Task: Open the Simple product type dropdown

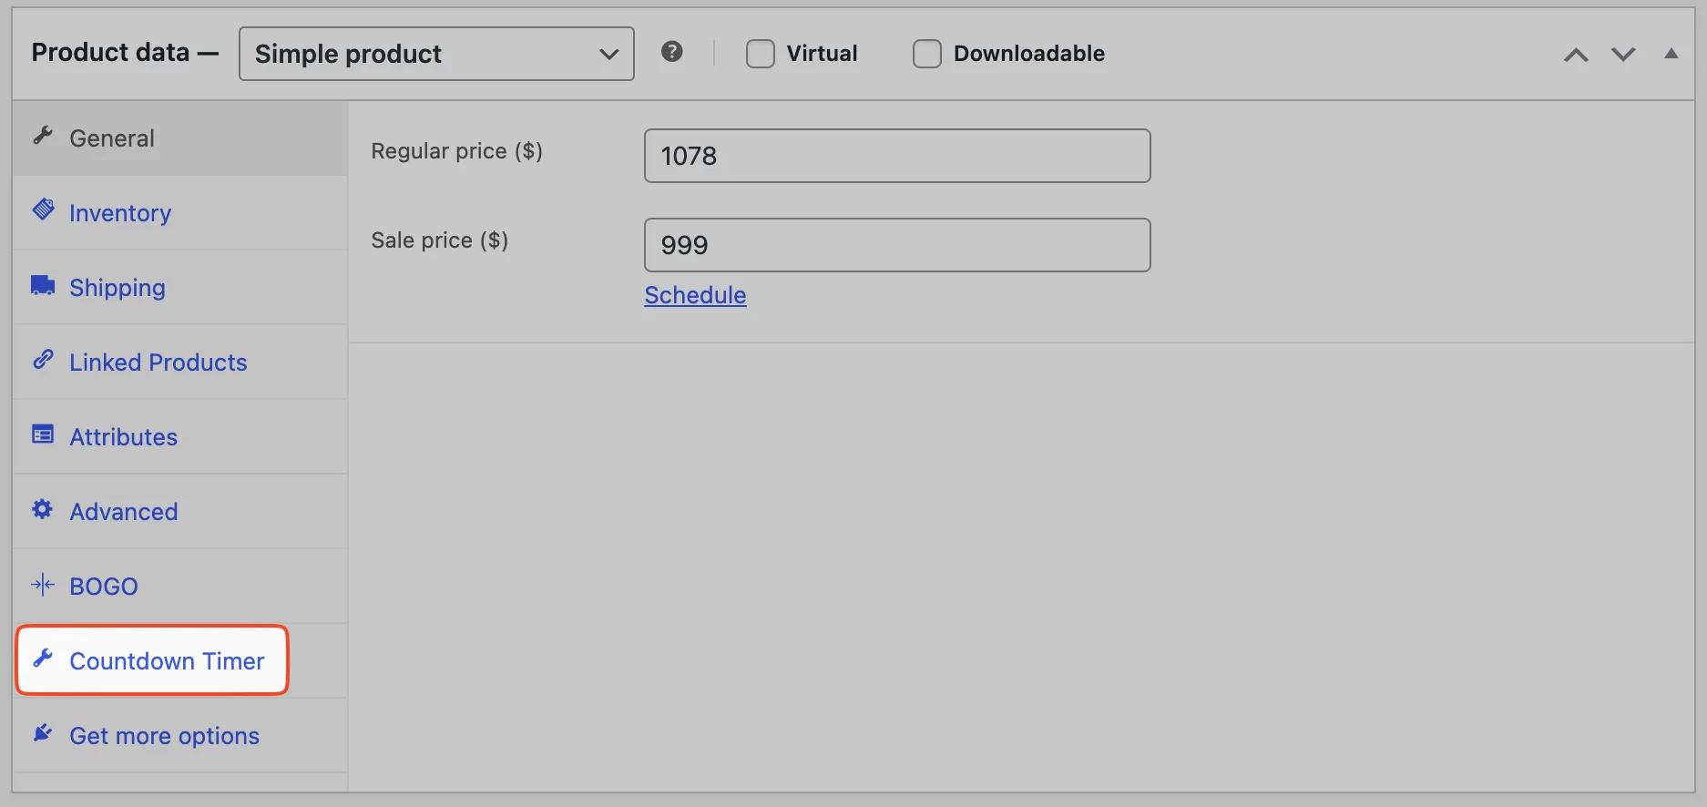Action: pyautogui.click(x=436, y=54)
